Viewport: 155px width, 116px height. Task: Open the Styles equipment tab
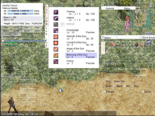(x=127, y=9)
